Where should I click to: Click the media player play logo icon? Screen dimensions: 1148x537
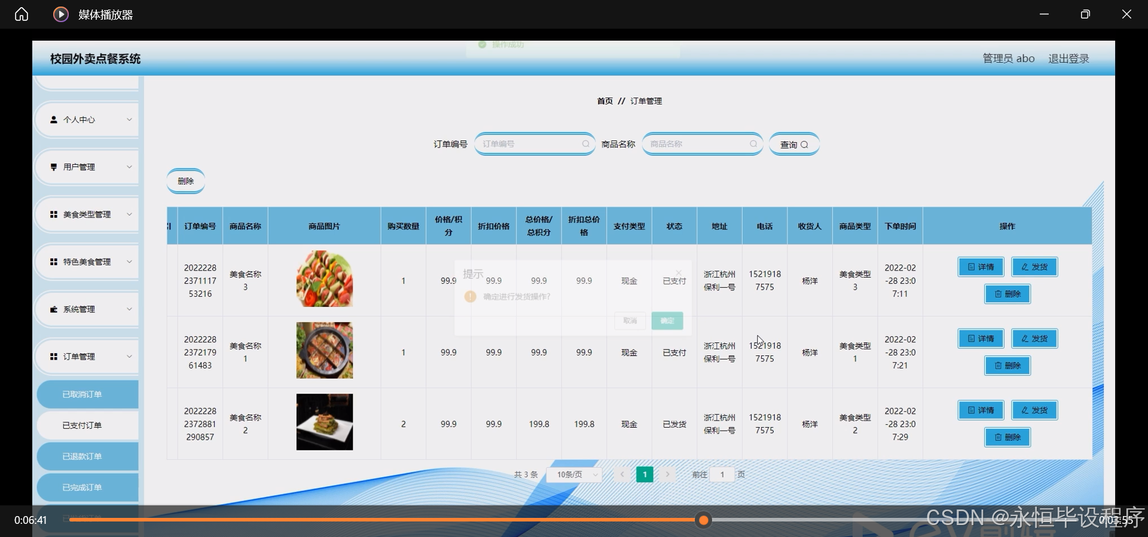[x=61, y=14]
